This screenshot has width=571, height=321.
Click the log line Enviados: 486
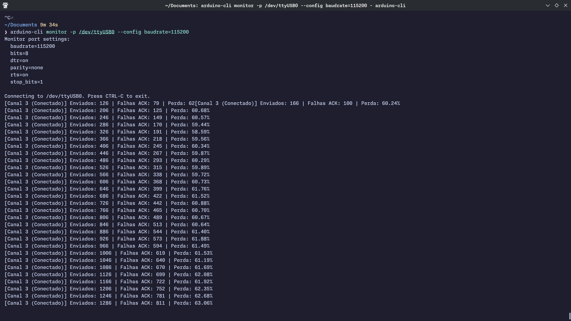tap(107, 160)
